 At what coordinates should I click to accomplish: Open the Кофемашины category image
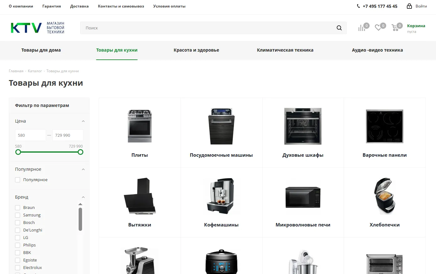click(221, 196)
